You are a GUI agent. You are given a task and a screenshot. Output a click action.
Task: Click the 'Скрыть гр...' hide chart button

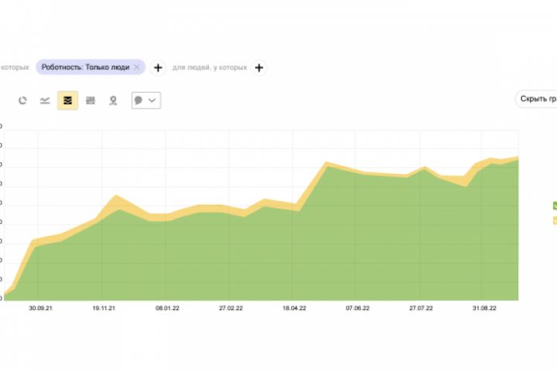(538, 99)
